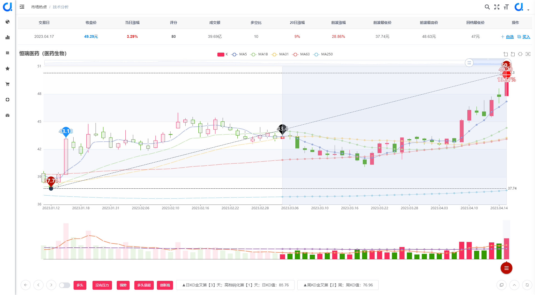535x295 pixels.
Task: Toggle the MA63 legend series
Action: 301,54
